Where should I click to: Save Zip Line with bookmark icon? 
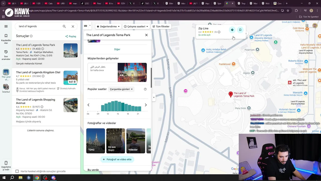[x=240, y=30]
